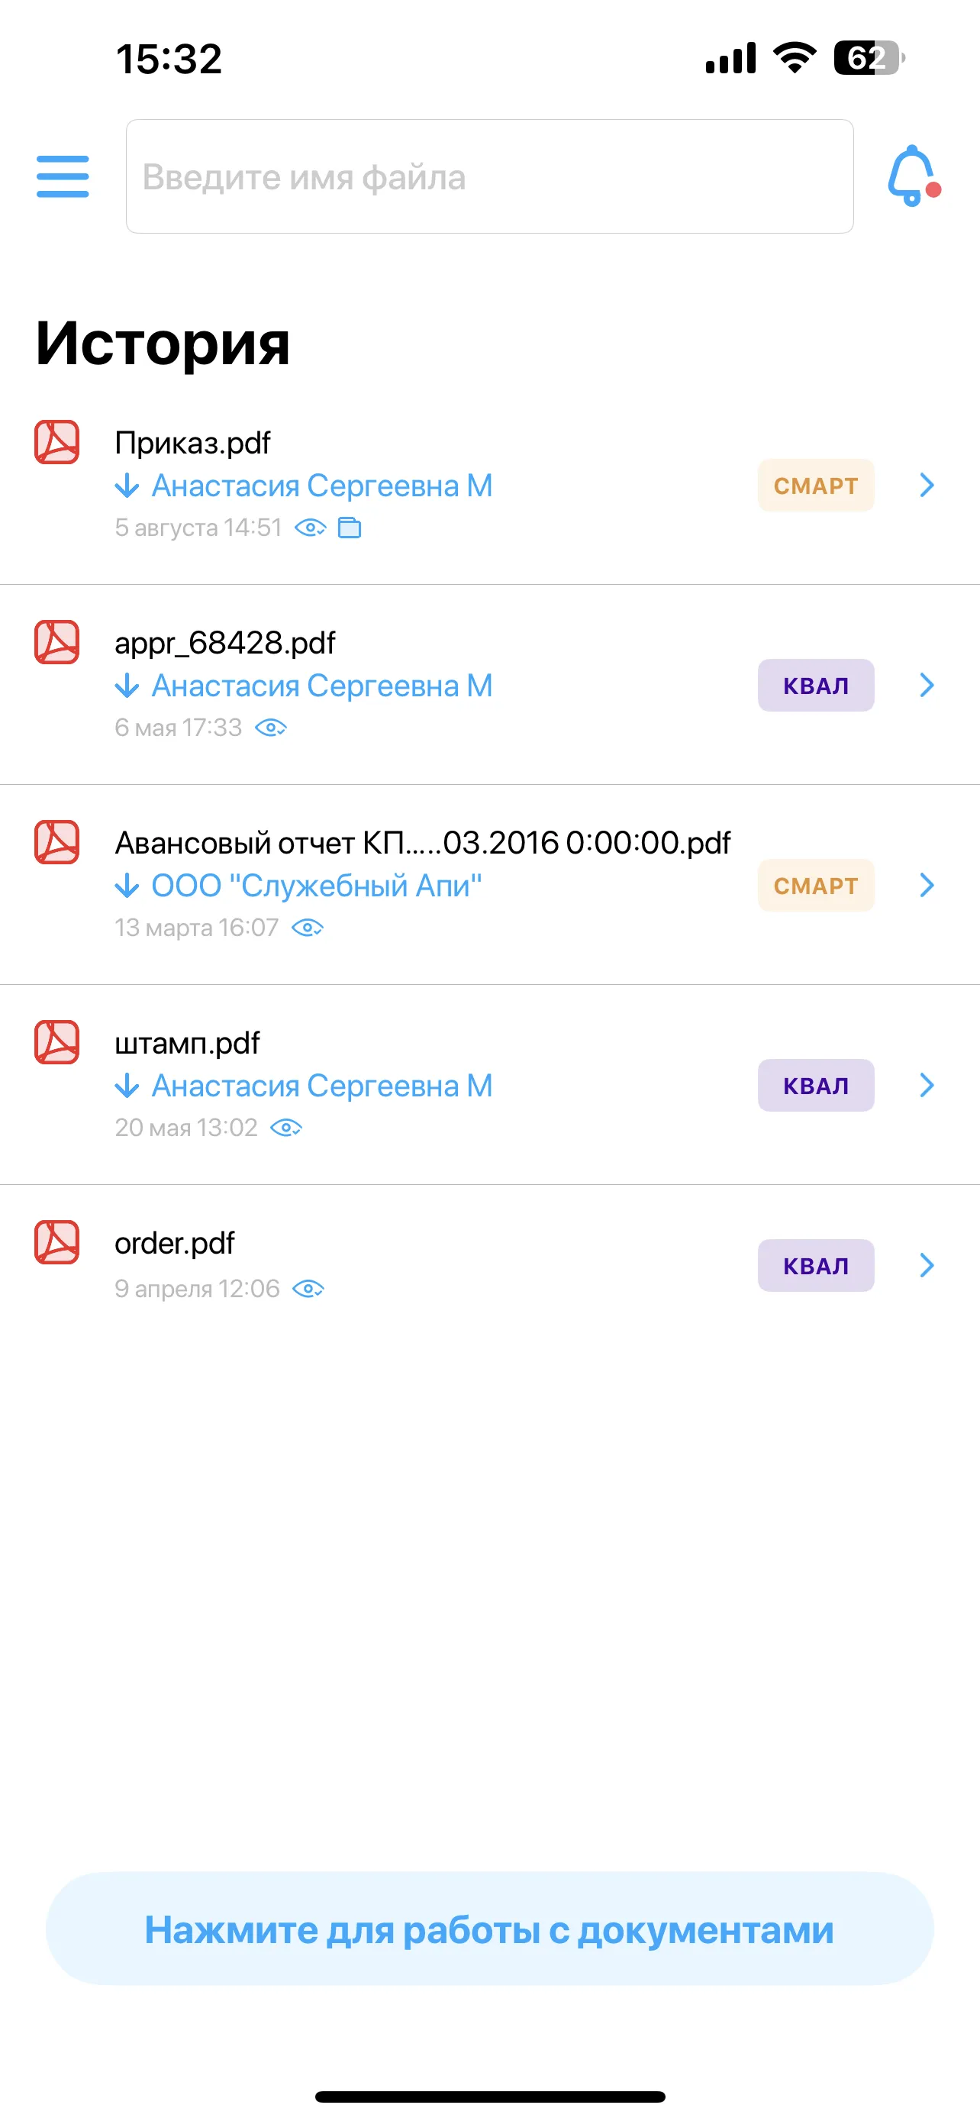Click the download arrow beside ООО "Служебный Апи"
Image resolution: width=980 pixels, height=2121 pixels.
127,886
